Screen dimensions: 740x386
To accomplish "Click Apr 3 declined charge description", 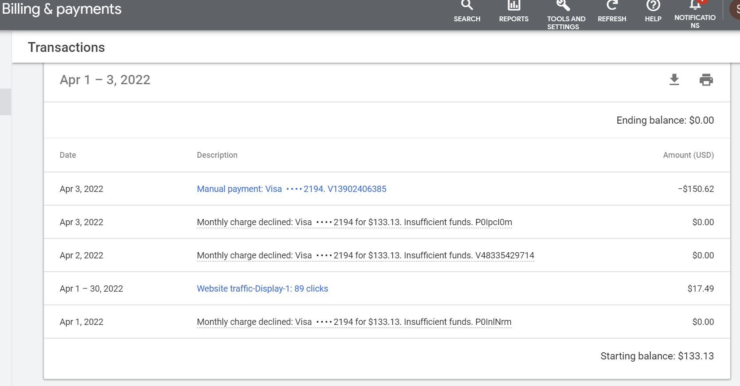I will tap(354, 222).
